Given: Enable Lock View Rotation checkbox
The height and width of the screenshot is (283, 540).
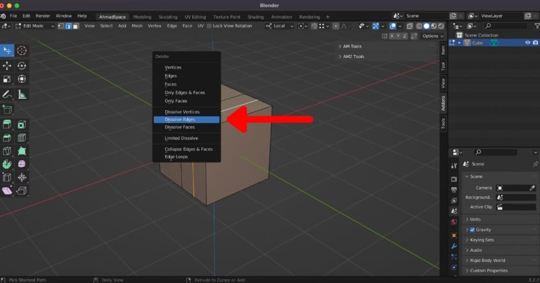Looking at the screenshot, I should pyautogui.click(x=209, y=26).
